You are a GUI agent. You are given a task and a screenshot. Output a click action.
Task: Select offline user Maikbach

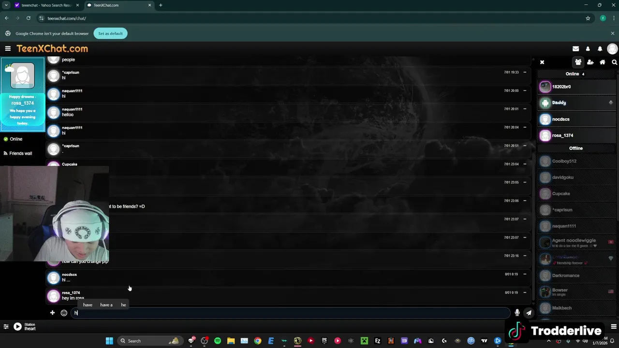pyautogui.click(x=576, y=308)
